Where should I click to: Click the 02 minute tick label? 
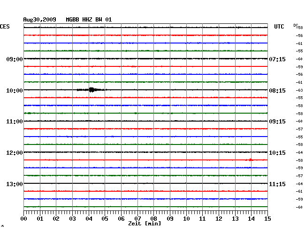(x=56, y=219)
